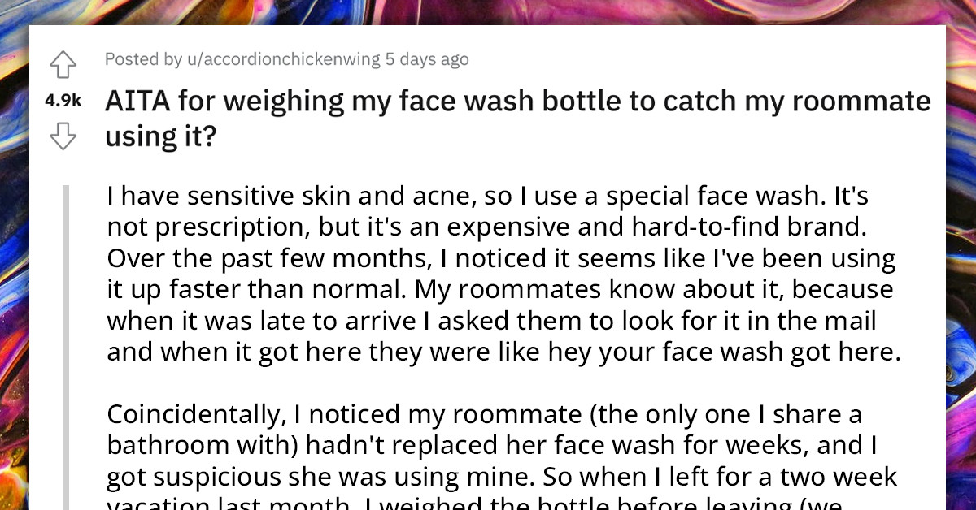Open u/accordionchickenwing's profile link
The image size is (976, 510).
(283, 58)
